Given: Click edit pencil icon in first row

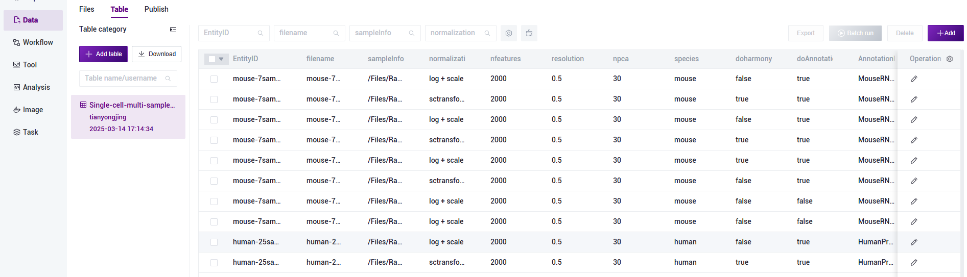Looking at the screenshot, I should click(x=914, y=79).
